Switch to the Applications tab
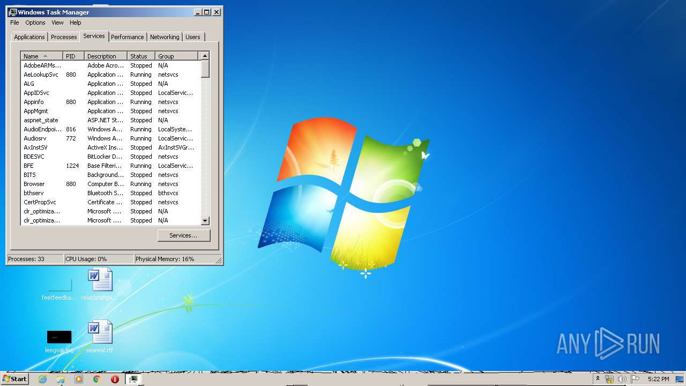Image resolution: width=686 pixels, height=386 pixels. (x=29, y=37)
